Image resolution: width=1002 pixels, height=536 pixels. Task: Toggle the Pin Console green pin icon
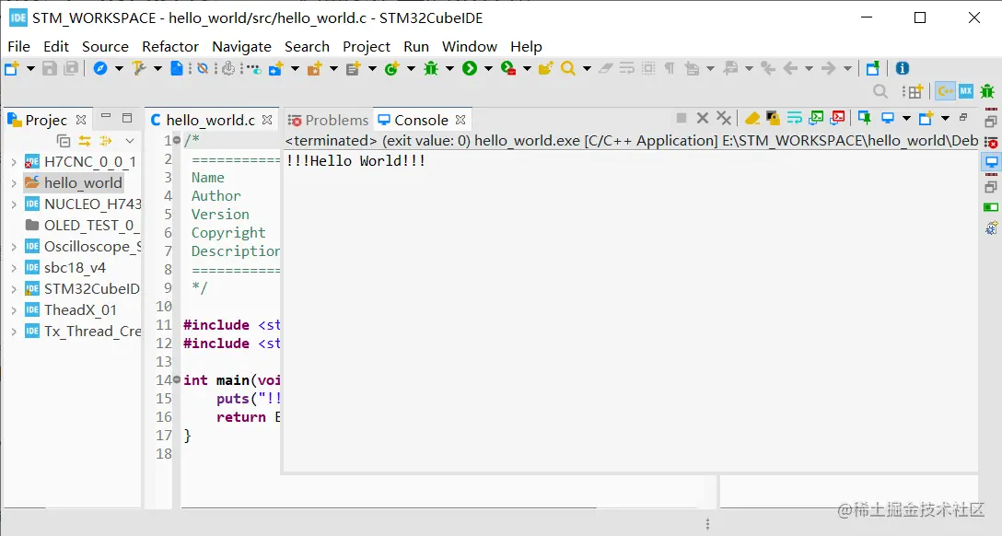coord(865,118)
